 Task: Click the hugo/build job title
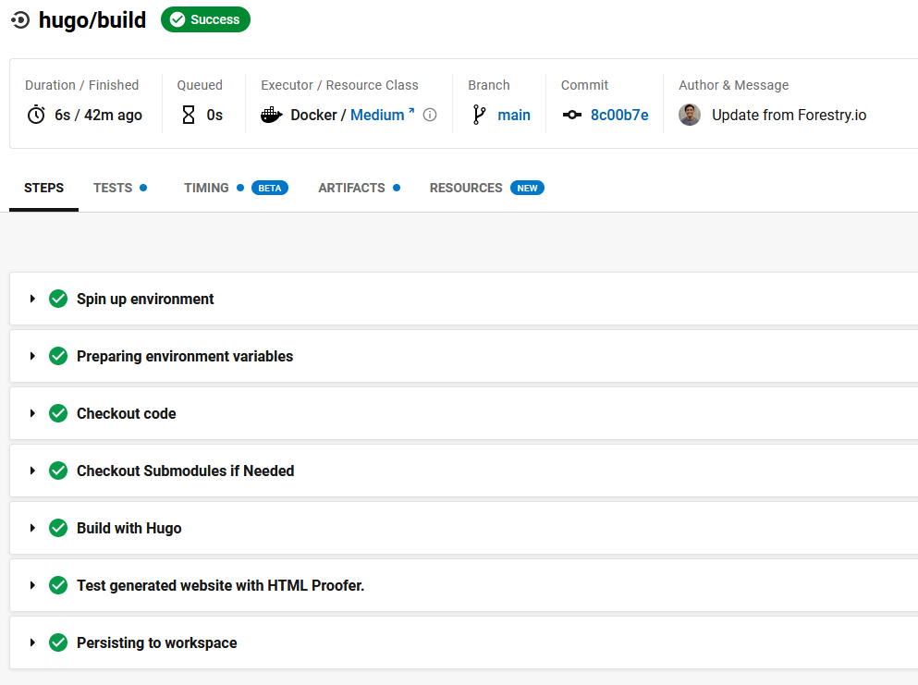click(92, 20)
